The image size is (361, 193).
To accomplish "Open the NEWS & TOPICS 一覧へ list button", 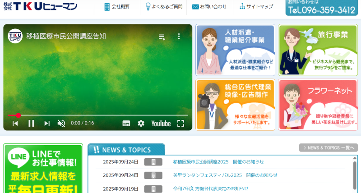I will [329, 148].
